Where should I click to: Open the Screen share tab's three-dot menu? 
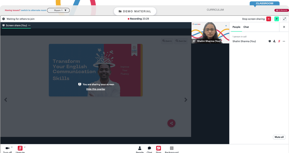tap(29, 25)
